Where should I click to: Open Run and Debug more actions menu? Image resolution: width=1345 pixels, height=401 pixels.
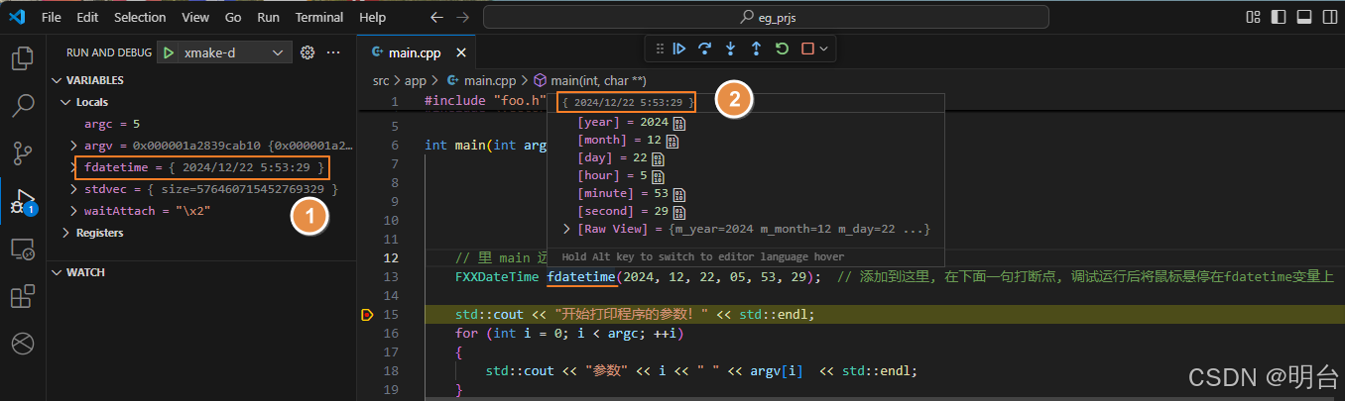pos(333,52)
